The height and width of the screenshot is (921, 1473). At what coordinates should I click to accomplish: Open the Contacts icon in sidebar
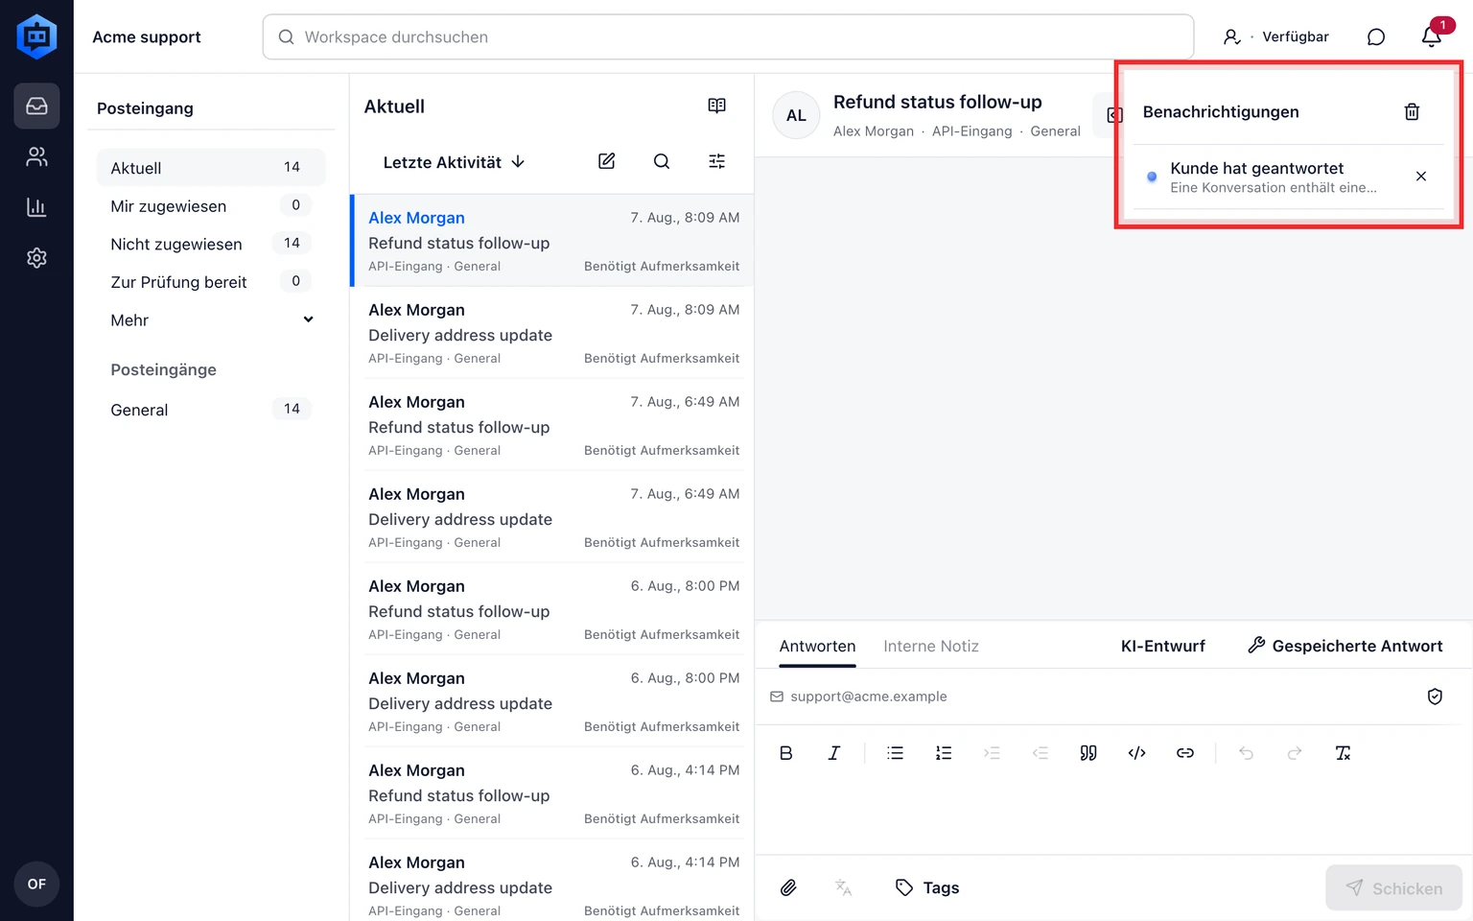coord(36,156)
